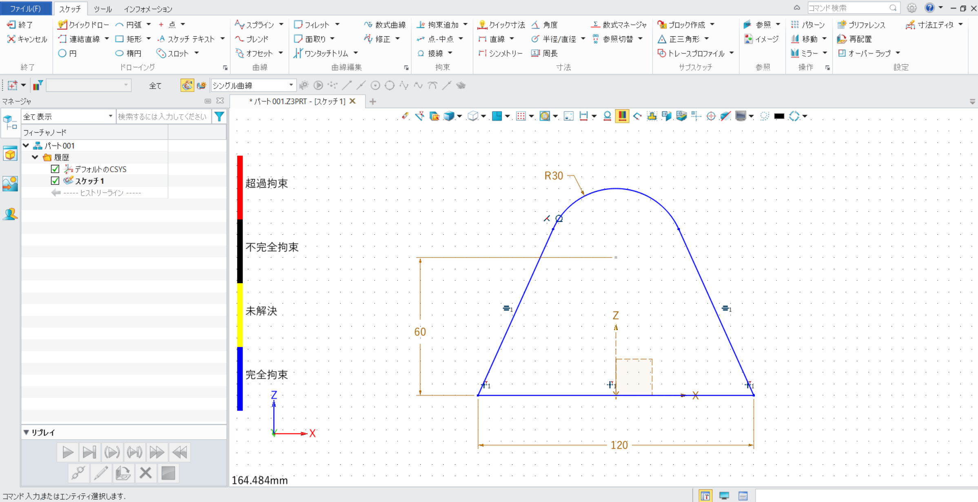
Task: Click the 点-中点 midpoint constraint tool
Action: [436, 39]
